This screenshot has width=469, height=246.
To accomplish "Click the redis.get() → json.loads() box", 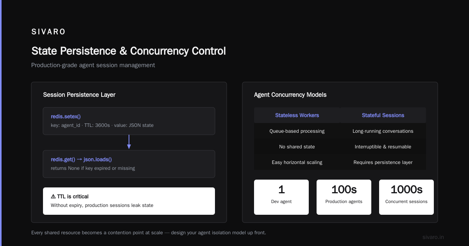I will click(x=129, y=164).
